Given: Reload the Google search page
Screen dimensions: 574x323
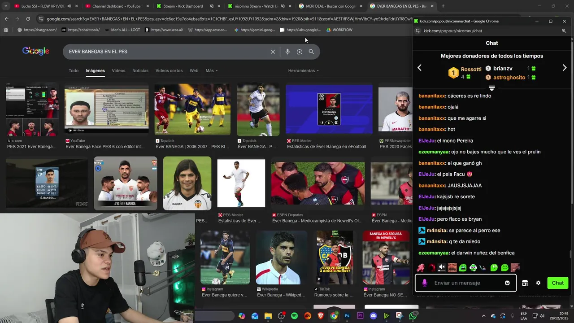Looking at the screenshot, I should 28,19.
